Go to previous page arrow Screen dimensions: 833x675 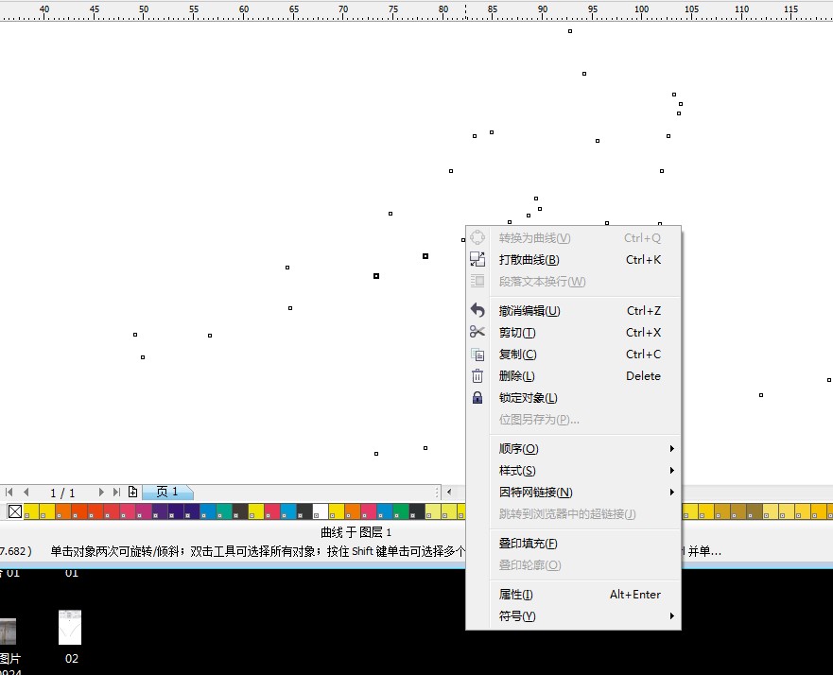26,493
